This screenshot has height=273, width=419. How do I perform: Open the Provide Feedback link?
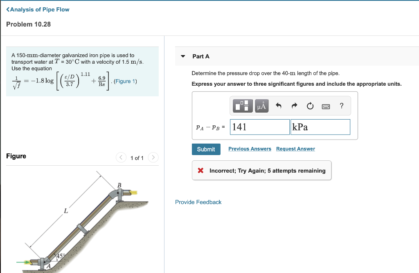pos(198,202)
